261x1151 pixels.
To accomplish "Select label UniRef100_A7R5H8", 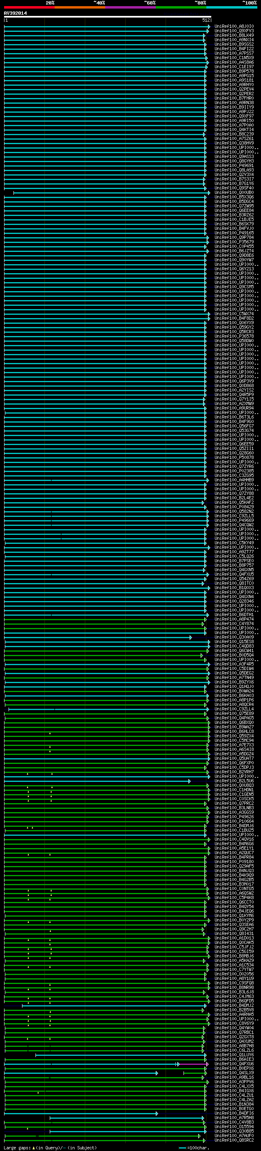I will tap(234, 1117).
